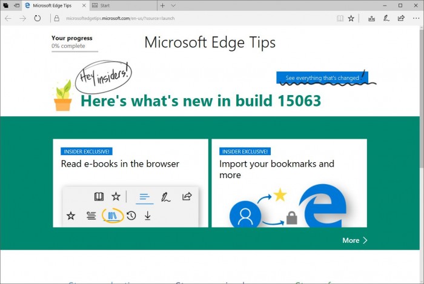Click the address bar URL
This screenshot has height=284, width=424.
point(121,18)
